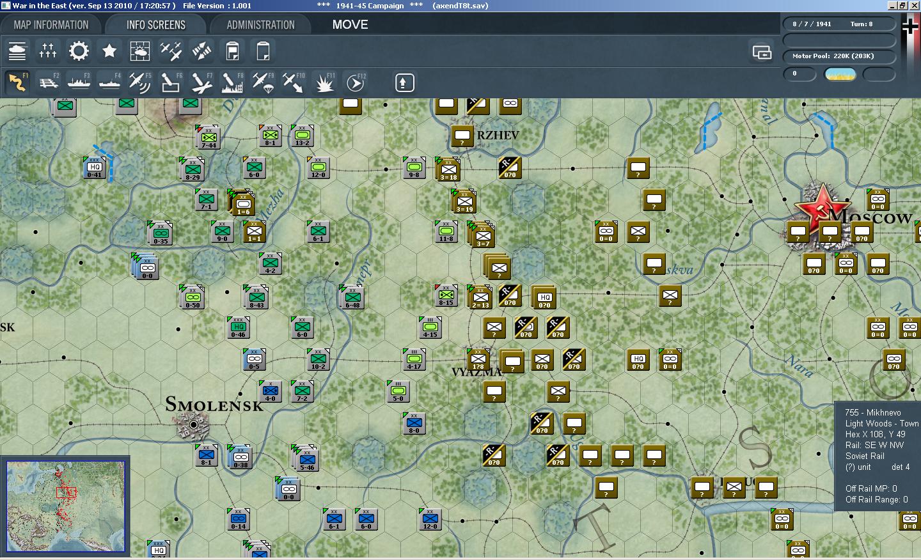Select the German 4-15 regiment counter

[x=430, y=327]
